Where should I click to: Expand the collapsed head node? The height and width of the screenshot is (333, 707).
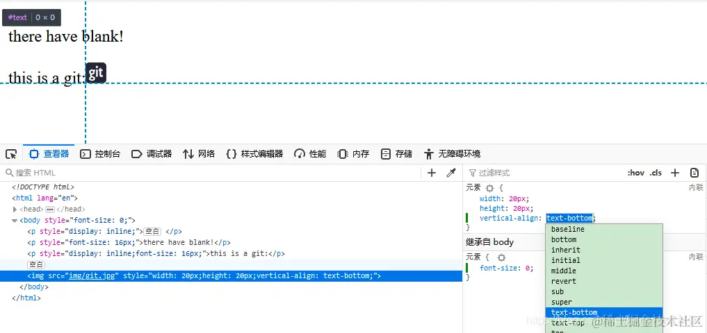[x=15, y=210]
